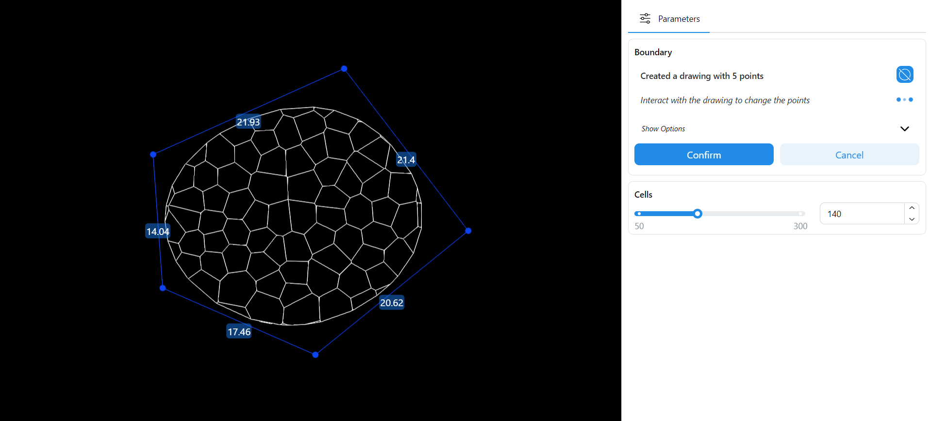Select the lower-left blue polygon vertex
The width and height of the screenshot is (930, 421).
click(x=163, y=288)
